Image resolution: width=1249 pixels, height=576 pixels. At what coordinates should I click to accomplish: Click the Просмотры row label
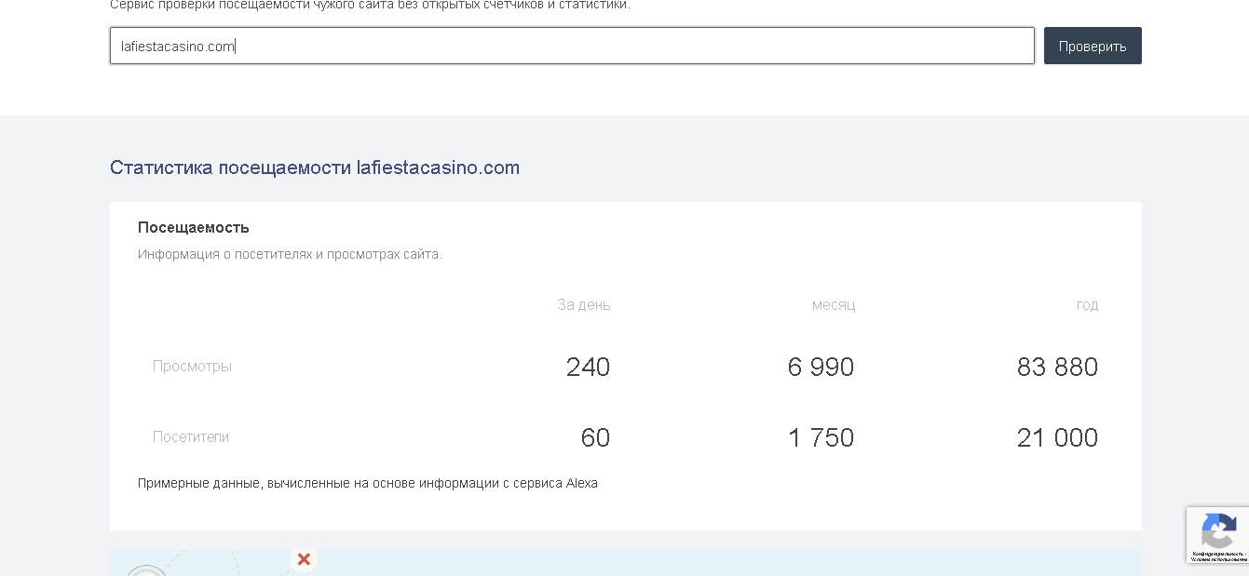(x=192, y=366)
